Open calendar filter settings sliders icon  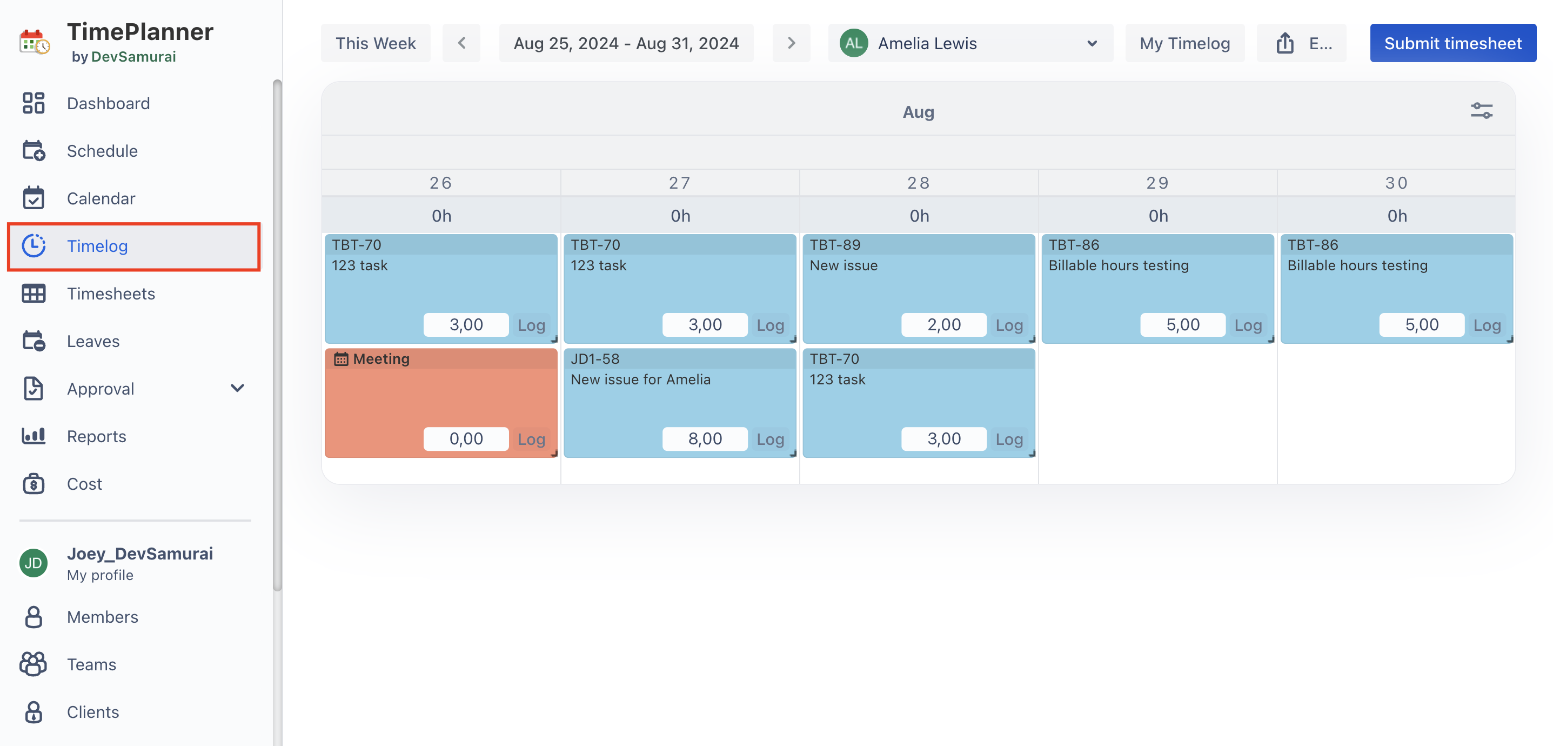(1481, 111)
